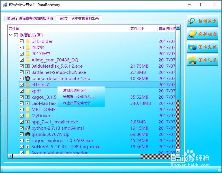Image resolution: width=222 pixels, height=173 pixels.
Task: Select the 第2步 选中数据复制出来 tab
Action: (79, 18)
